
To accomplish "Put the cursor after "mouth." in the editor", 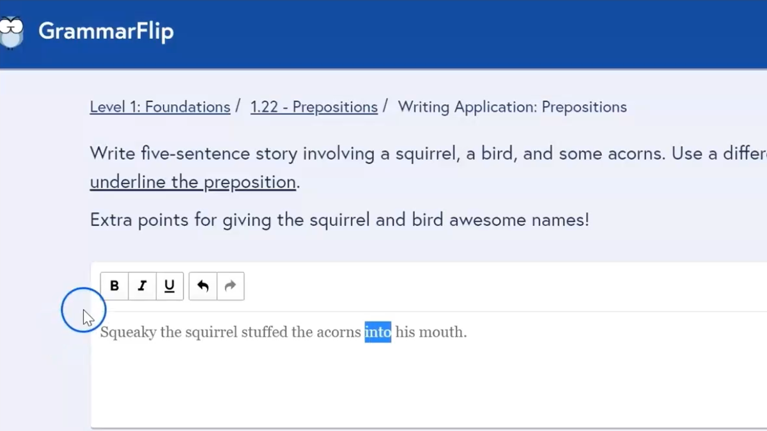I will [469, 333].
